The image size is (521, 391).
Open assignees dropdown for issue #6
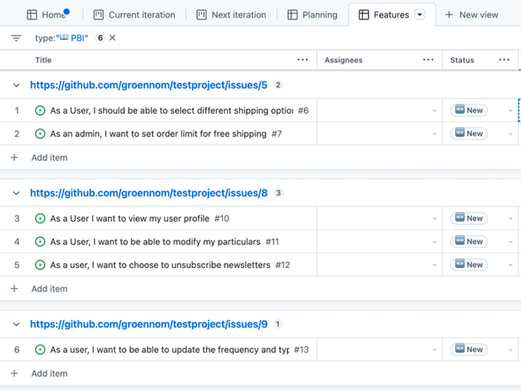(434, 110)
